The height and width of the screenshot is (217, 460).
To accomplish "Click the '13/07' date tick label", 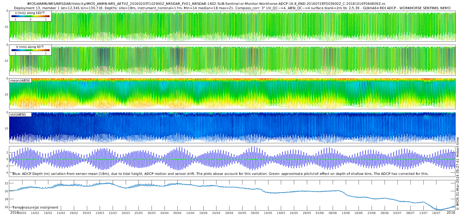I will pos(423,213).
